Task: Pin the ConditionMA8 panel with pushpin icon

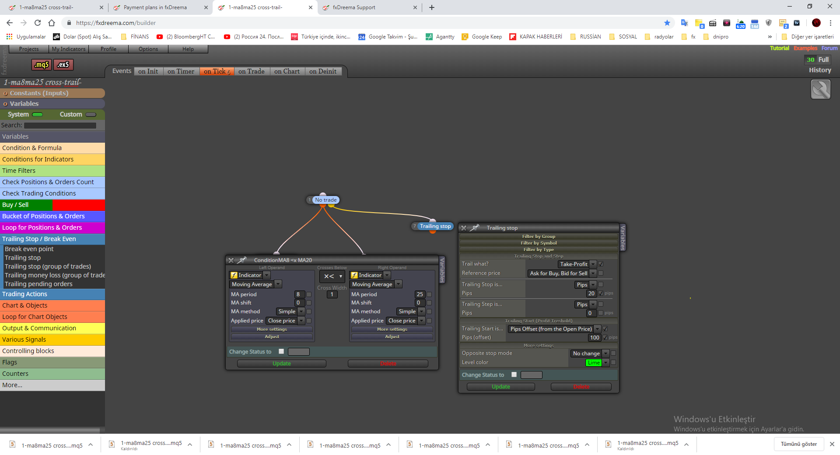Action: tap(241, 260)
